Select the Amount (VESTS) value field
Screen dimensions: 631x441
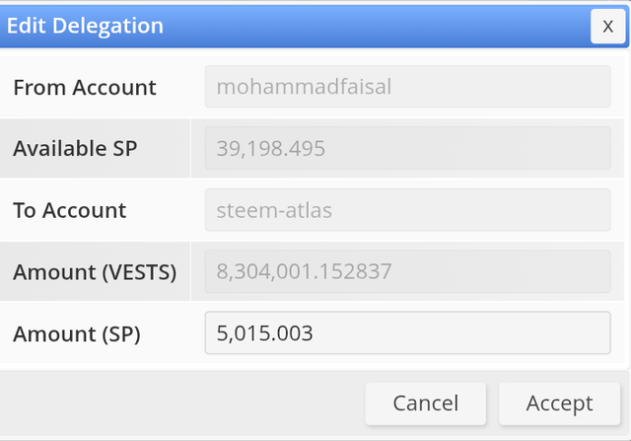pyautogui.click(x=407, y=271)
